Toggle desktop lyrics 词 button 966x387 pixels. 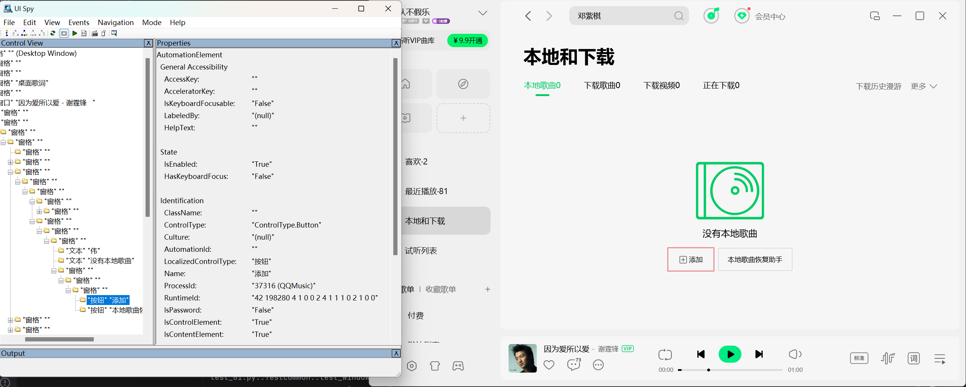click(914, 358)
